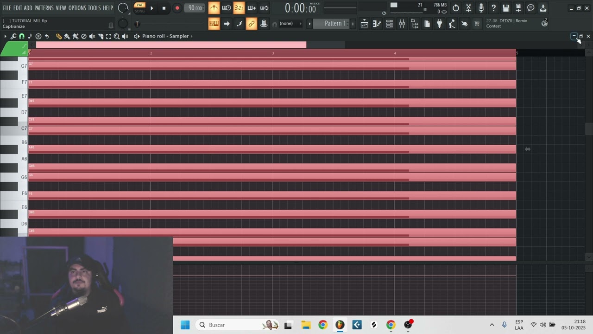
Task: Select the Slice tool
Action: pyautogui.click(x=101, y=36)
